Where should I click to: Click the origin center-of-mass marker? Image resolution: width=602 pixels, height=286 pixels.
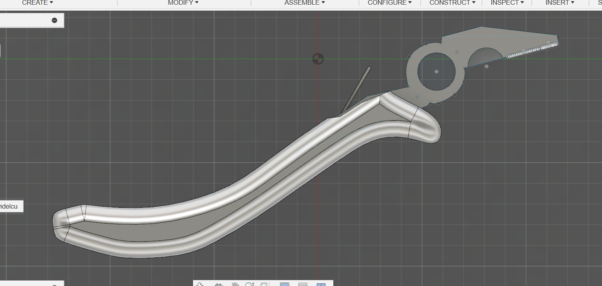318,59
